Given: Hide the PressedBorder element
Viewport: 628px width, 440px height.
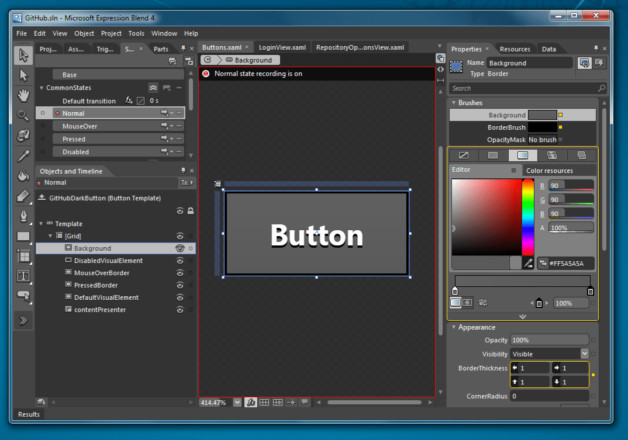Looking at the screenshot, I should [x=180, y=285].
